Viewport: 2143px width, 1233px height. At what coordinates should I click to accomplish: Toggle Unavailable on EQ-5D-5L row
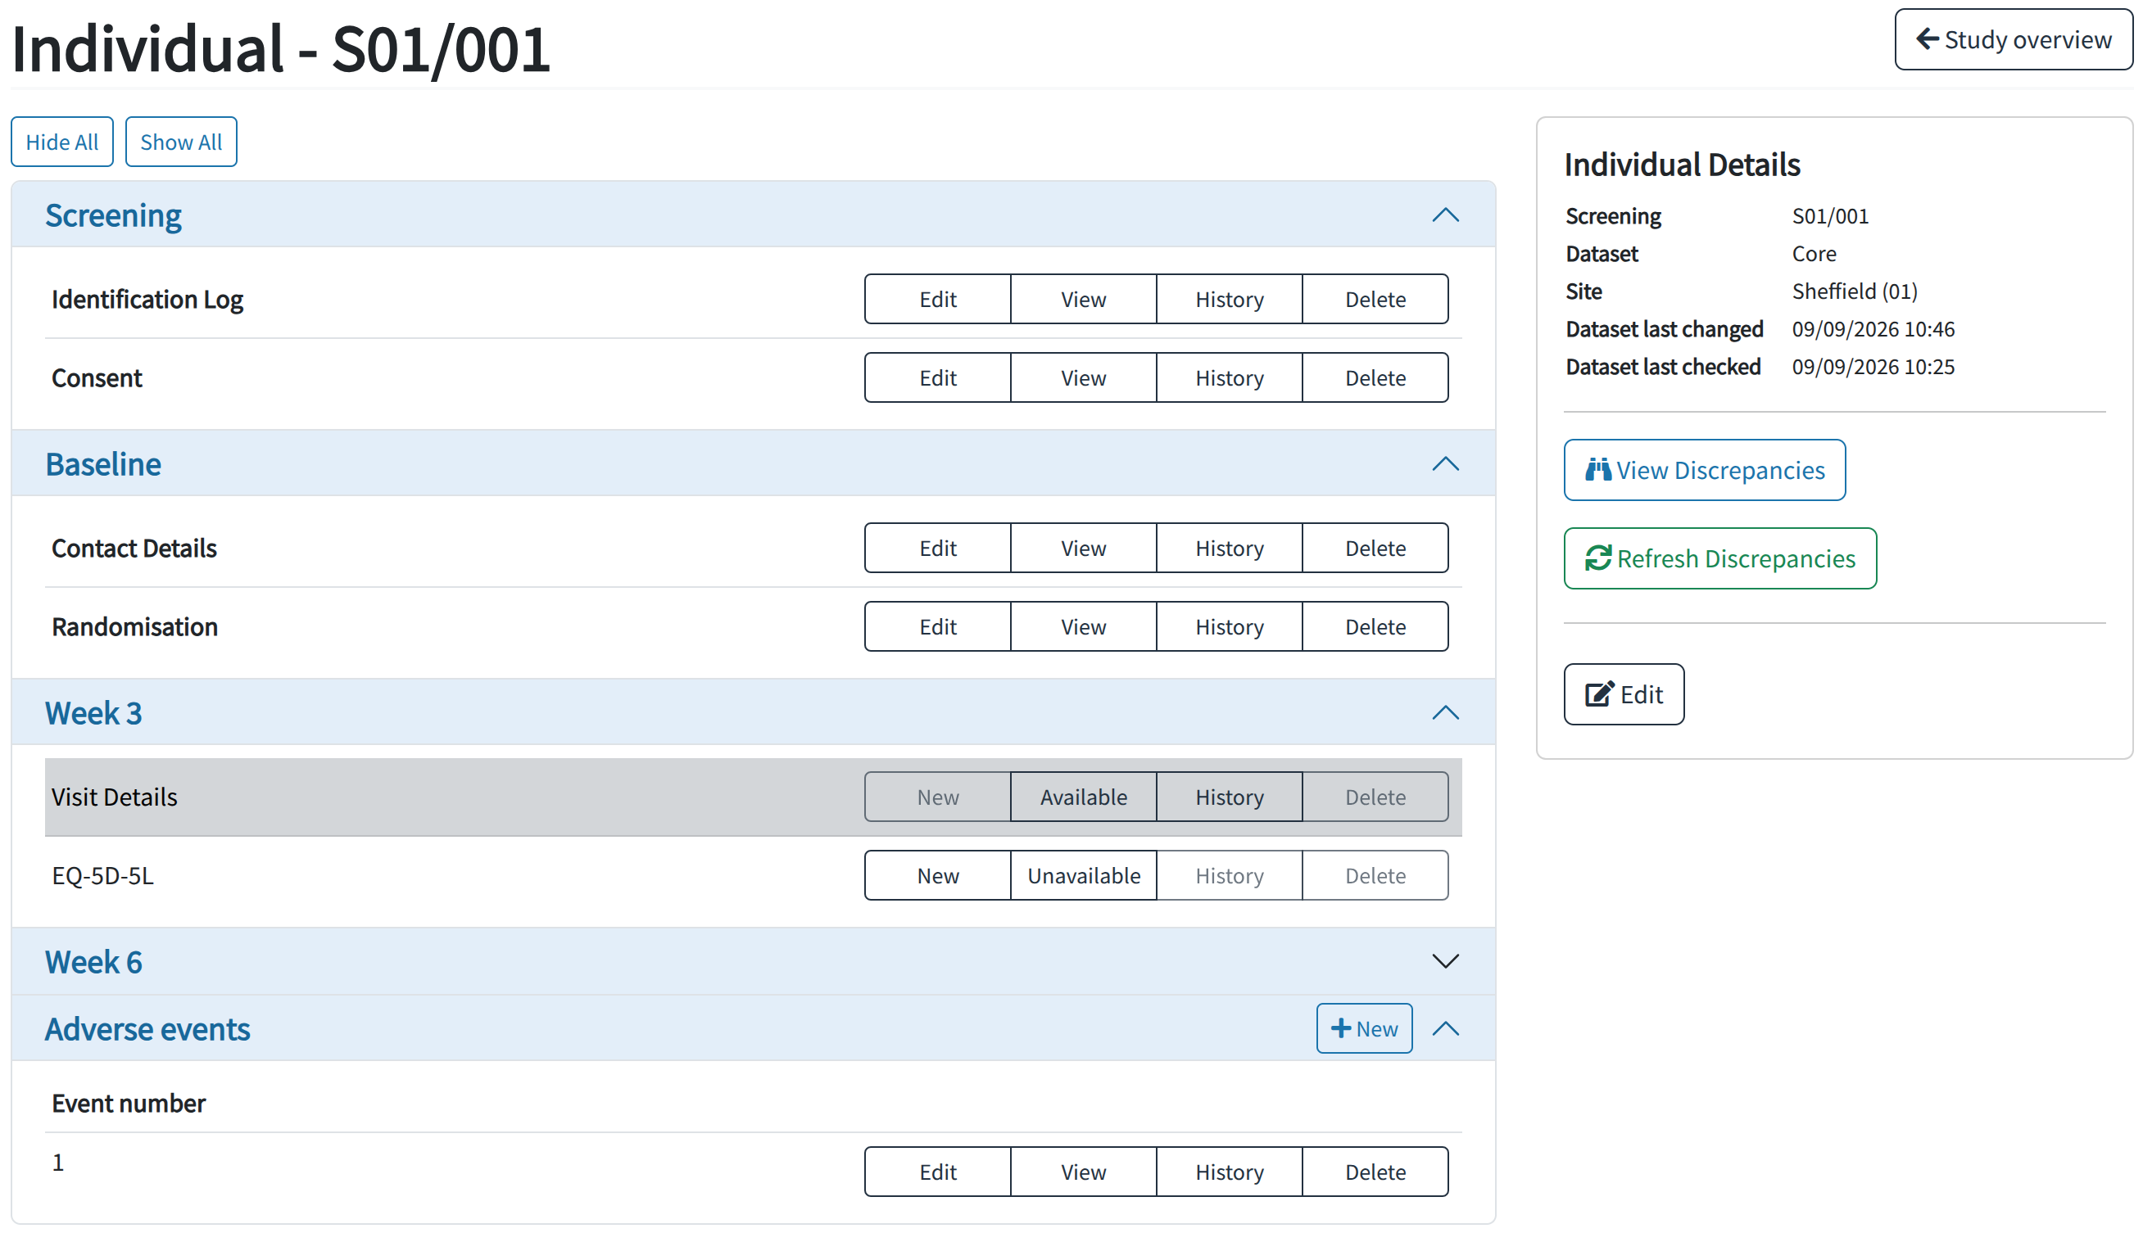1083,876
